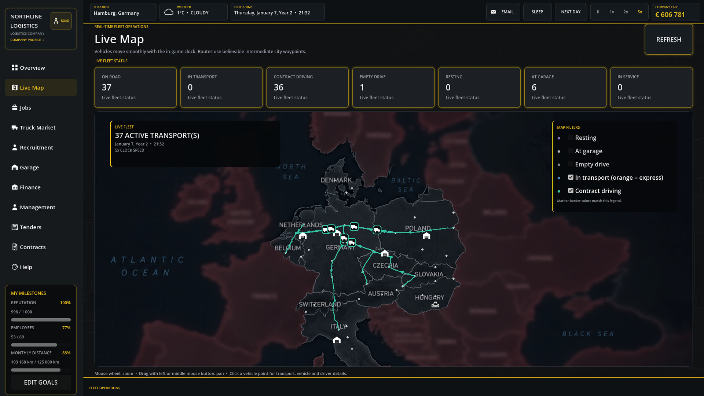The height and width of the screenshot is (396, 704).
Task: Enable the At garage map filter
Action: [571, 151]
